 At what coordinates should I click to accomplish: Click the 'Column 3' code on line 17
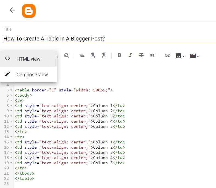70,152
